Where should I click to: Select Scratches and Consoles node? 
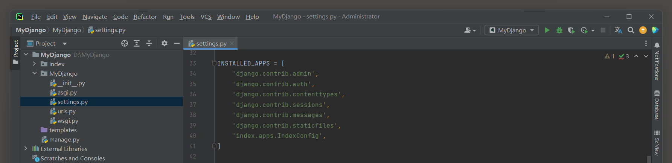[x=69, y=158]
